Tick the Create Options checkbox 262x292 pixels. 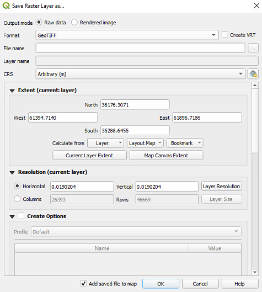[21, 216]
